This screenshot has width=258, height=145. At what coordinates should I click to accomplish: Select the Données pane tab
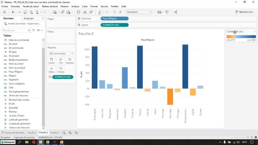(8, 19)
